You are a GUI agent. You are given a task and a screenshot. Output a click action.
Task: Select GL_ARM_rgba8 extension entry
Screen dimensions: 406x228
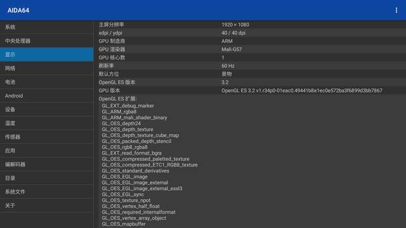coord(119,111)
